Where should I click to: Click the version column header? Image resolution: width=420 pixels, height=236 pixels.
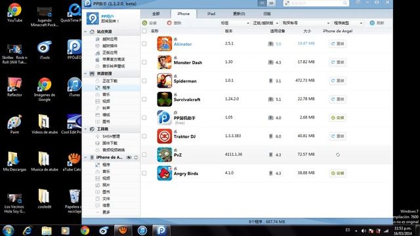point(229,31)
